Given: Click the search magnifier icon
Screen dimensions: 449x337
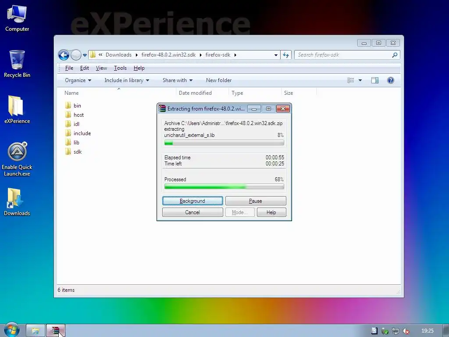Looking at the screenshot, I should coord(395,55).
